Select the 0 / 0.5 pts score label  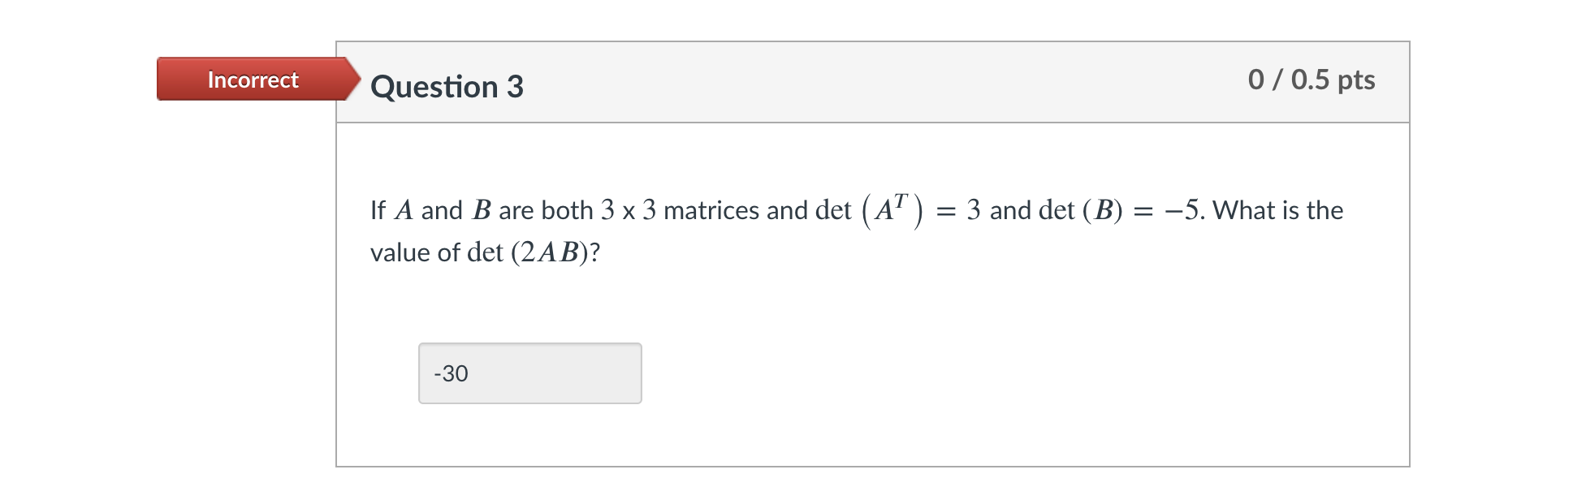pyautogui.click(x=1312, y=79)
